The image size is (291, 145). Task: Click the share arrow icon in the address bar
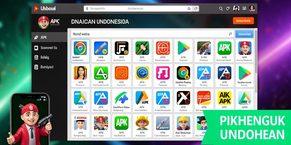click(196, 8)
